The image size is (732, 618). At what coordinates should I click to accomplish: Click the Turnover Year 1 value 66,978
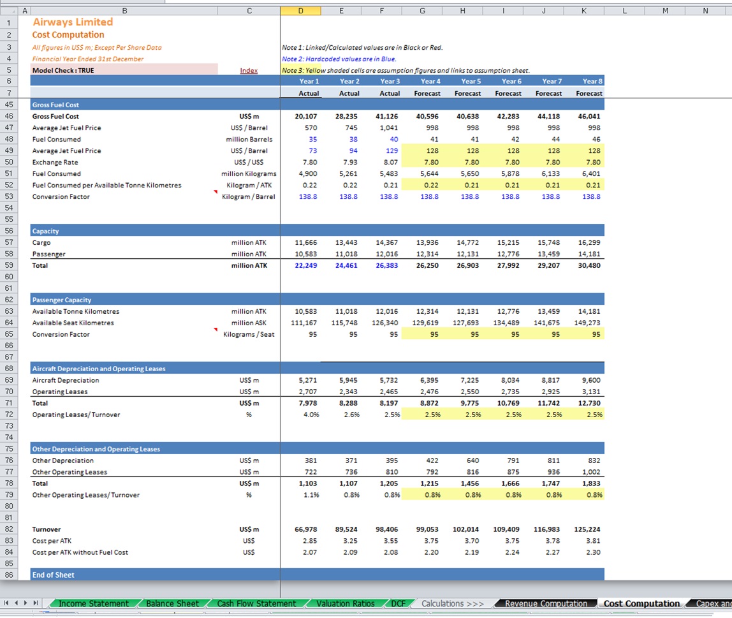[x=306, y=529]
